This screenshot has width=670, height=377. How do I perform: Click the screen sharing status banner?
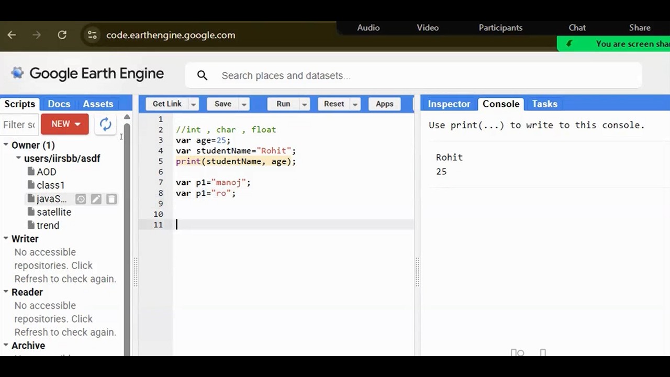pos(613,44)
